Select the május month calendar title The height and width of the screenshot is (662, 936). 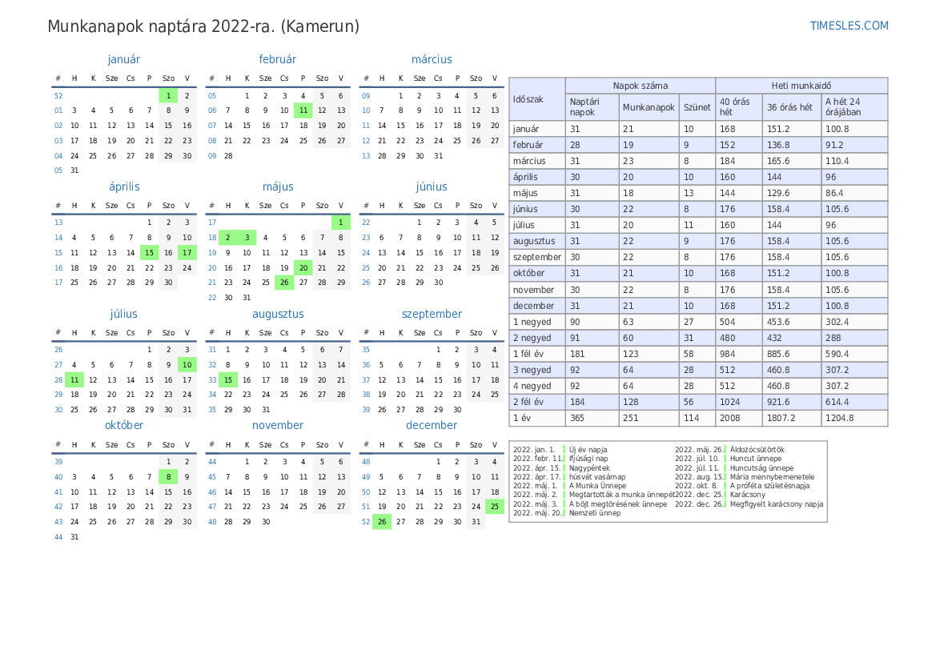click(277, 187)
